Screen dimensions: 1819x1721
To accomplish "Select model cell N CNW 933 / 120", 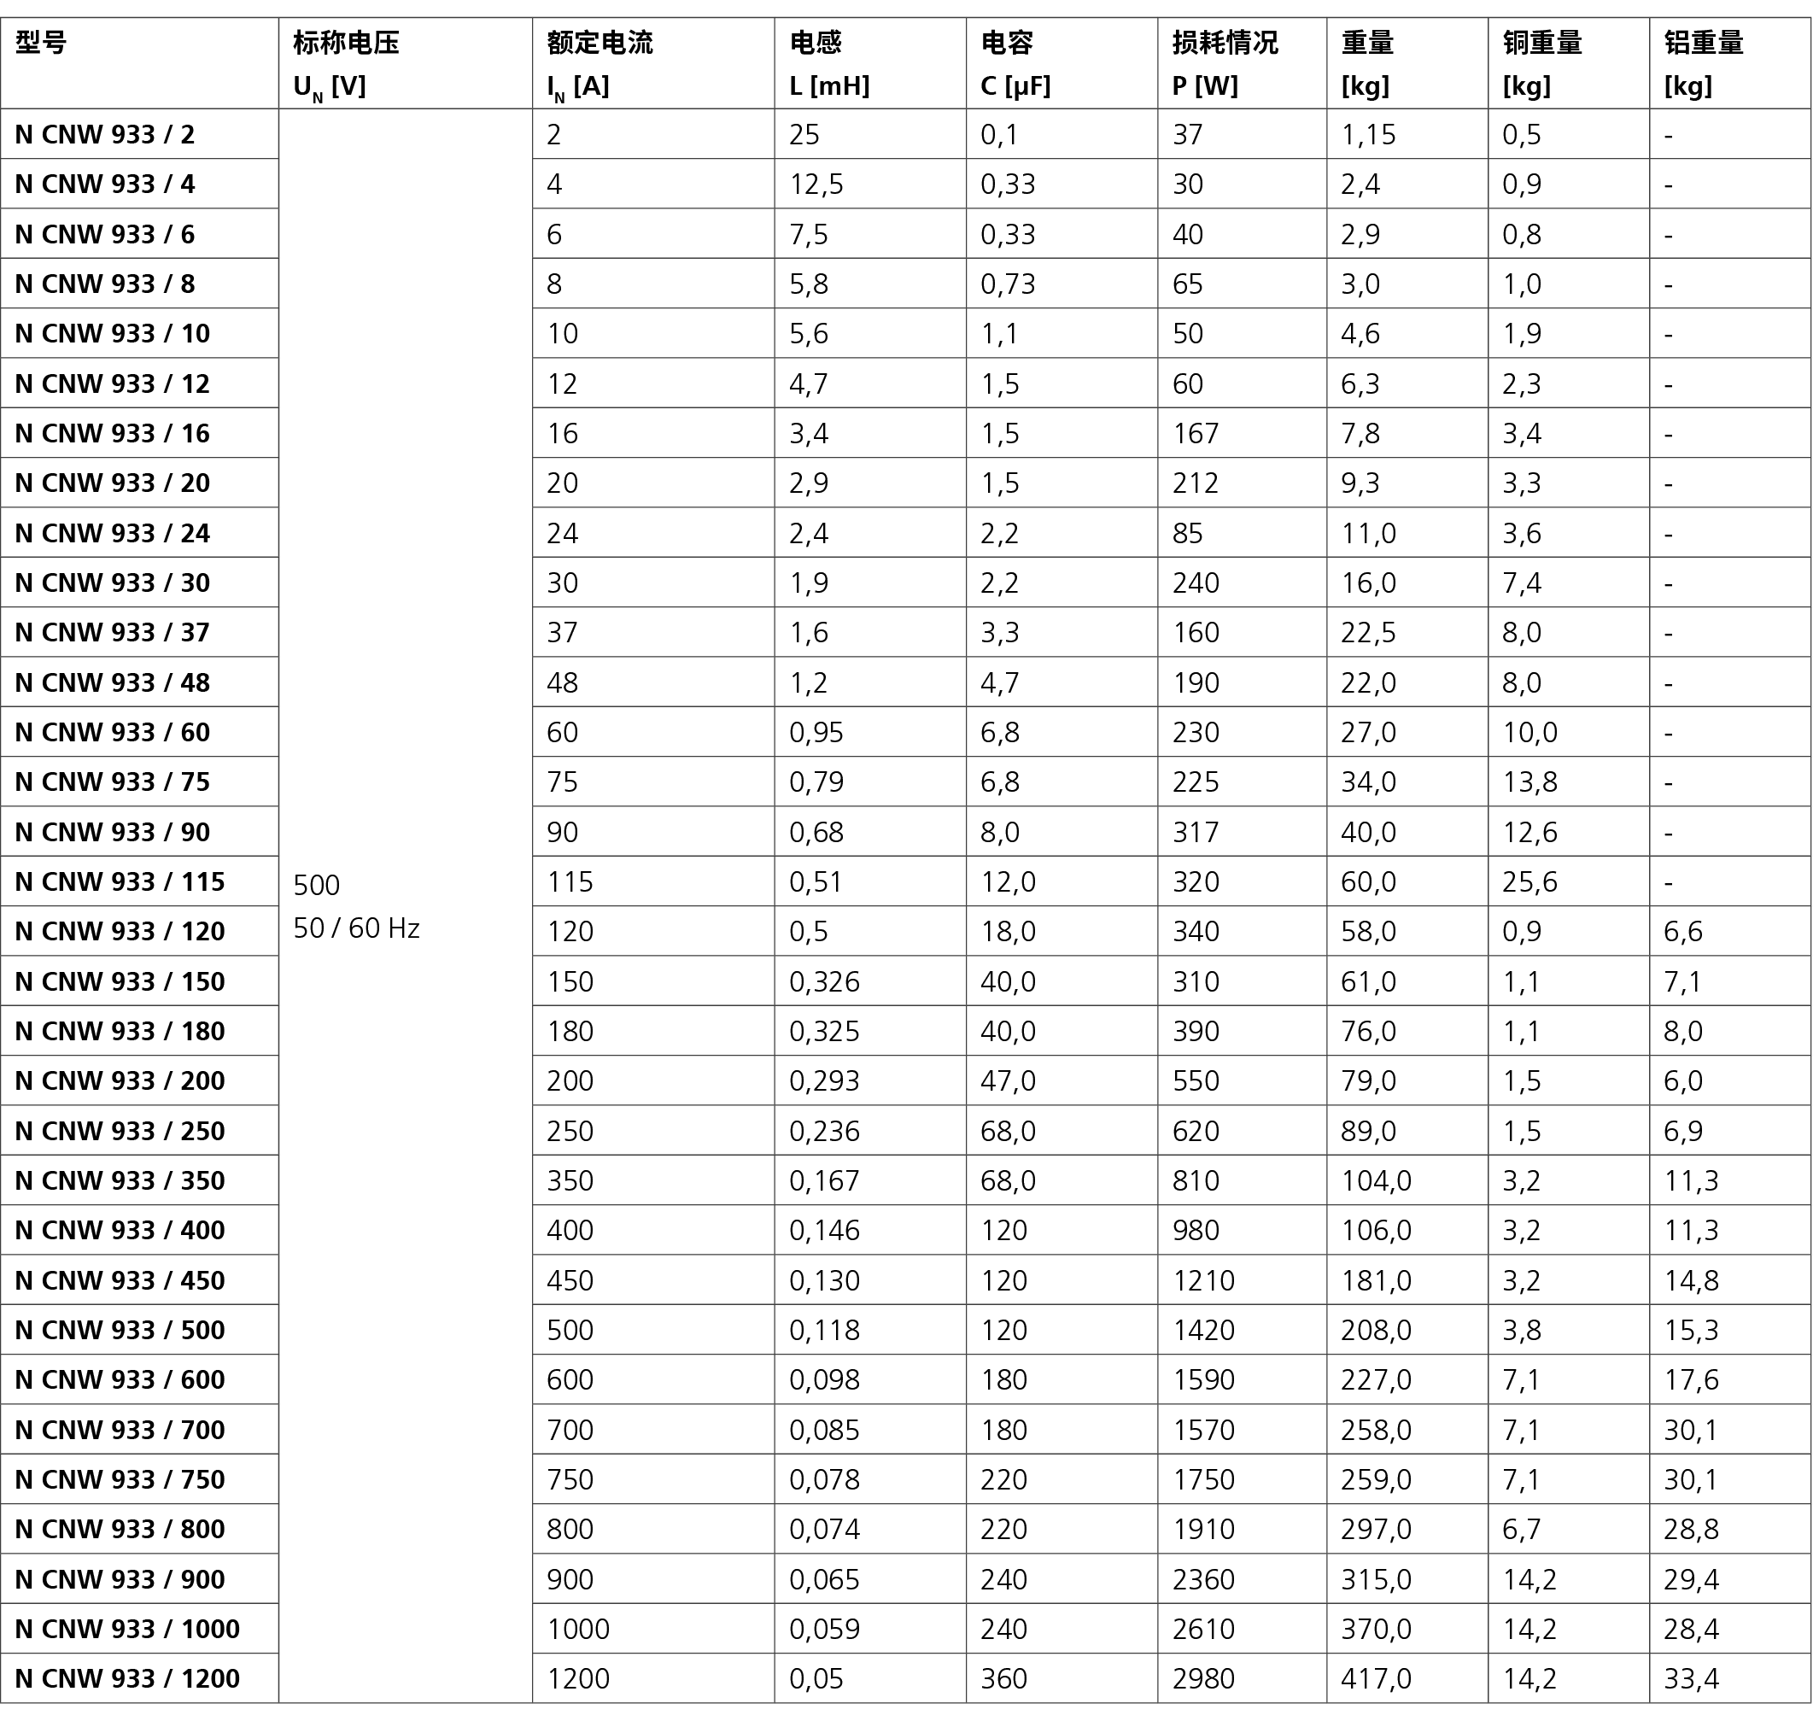I will 139,931.
